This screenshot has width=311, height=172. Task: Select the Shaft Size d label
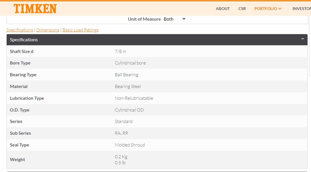(21, 51)
